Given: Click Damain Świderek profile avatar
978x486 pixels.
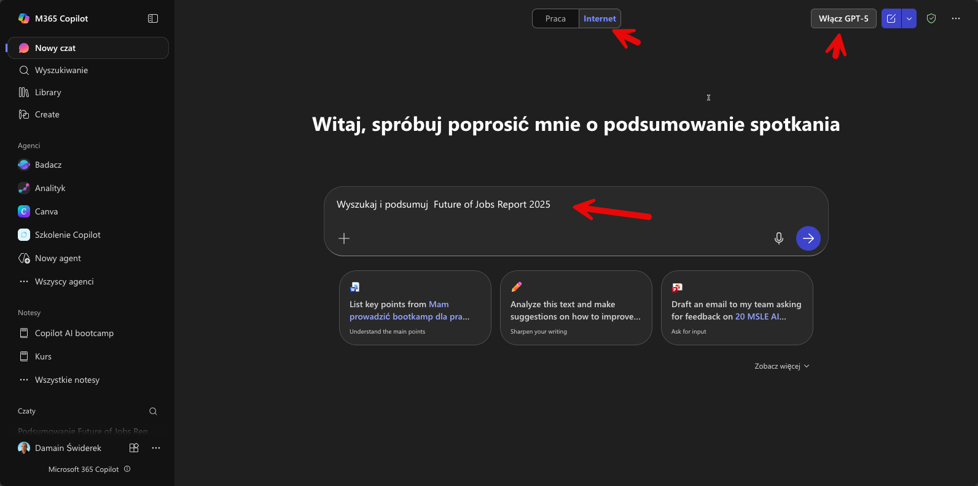Looking at the screenshot, I should click(24, 448).
